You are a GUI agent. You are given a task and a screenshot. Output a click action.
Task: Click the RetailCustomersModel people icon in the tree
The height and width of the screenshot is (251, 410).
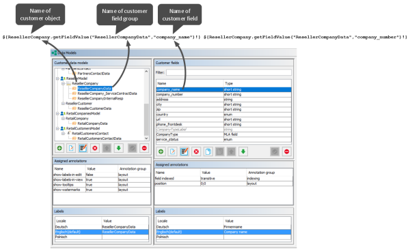click(x=63, y=128)
